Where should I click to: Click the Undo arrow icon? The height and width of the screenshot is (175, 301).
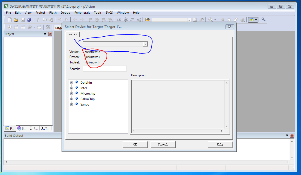(x=60, y=20)
